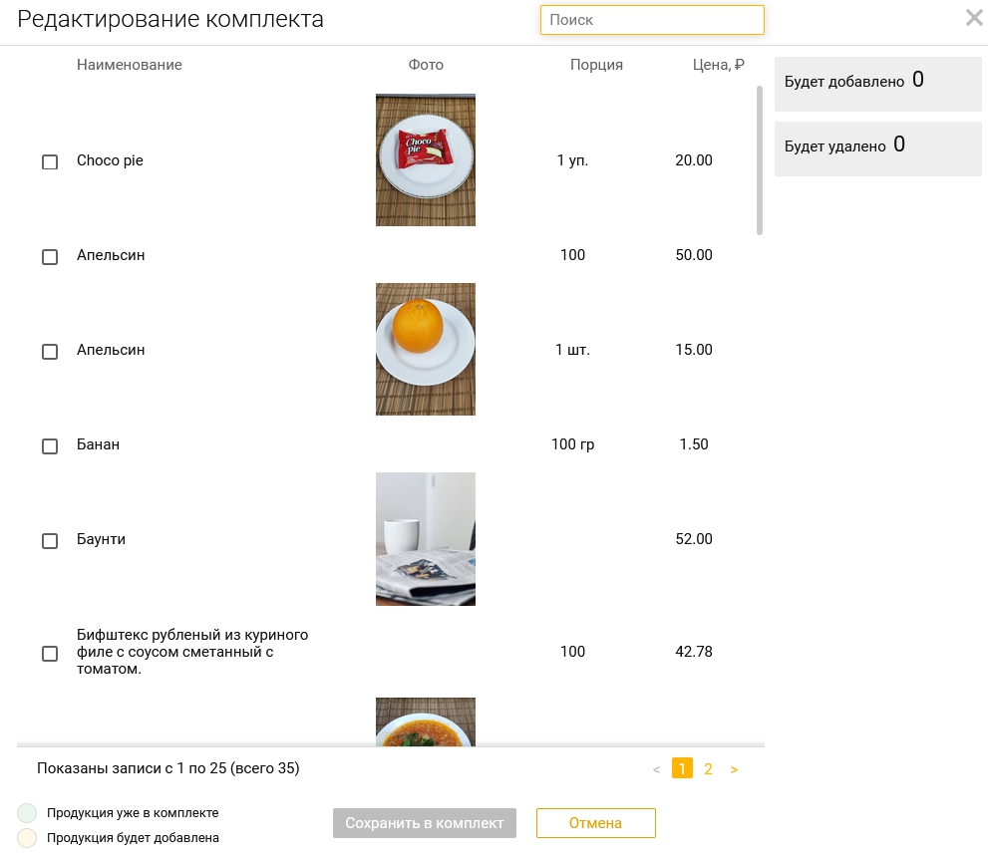988x865 pixels.
Task: Select the Апельсин 100 portion checkbox
Action: [50, 257]
